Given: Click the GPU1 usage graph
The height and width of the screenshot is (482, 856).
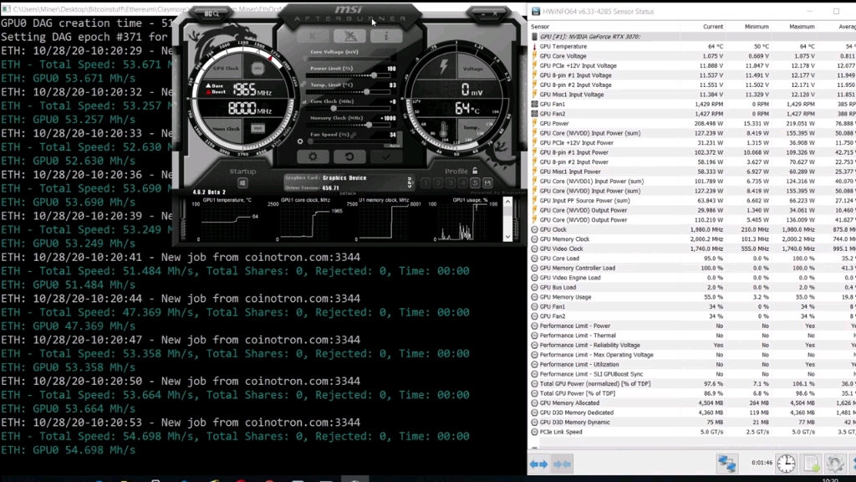Looking at the screenshot, I should click(x=464, y=220).
